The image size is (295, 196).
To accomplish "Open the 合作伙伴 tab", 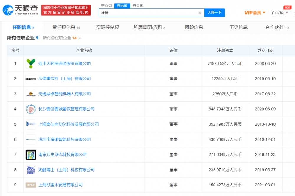I will [277, 27].
